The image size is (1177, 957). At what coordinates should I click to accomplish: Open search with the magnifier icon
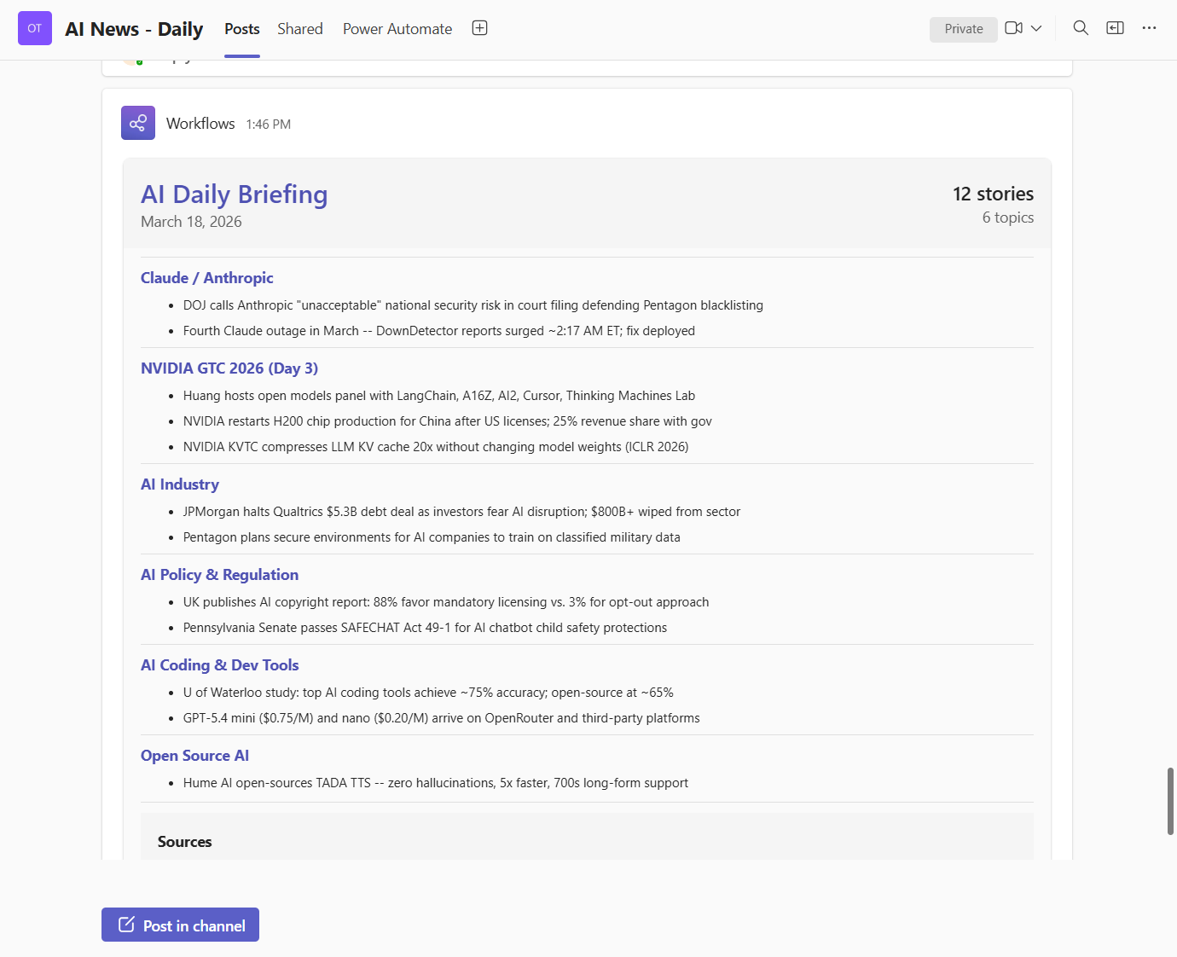(1081, 27)
